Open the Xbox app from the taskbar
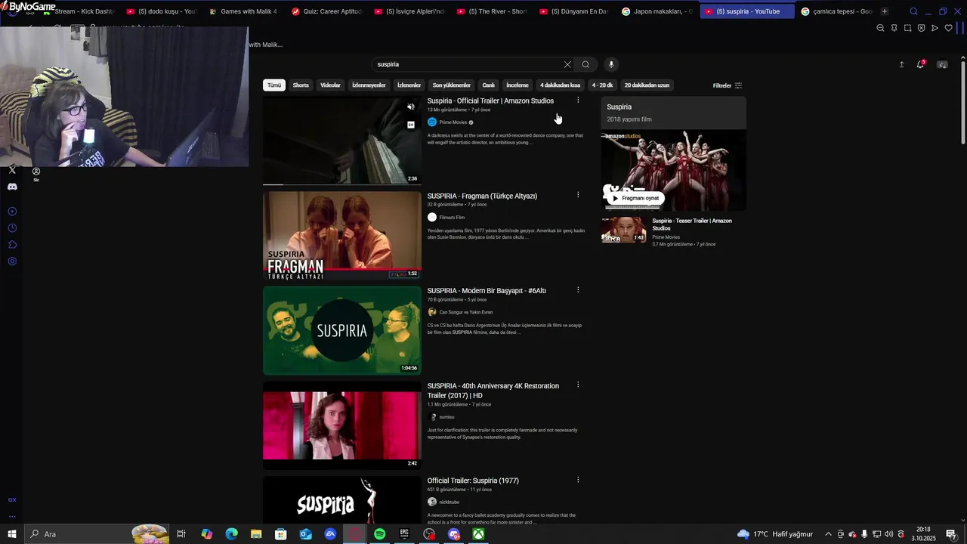Image resolution: width=967 pixels, height=544 pixels. point(479,534)
